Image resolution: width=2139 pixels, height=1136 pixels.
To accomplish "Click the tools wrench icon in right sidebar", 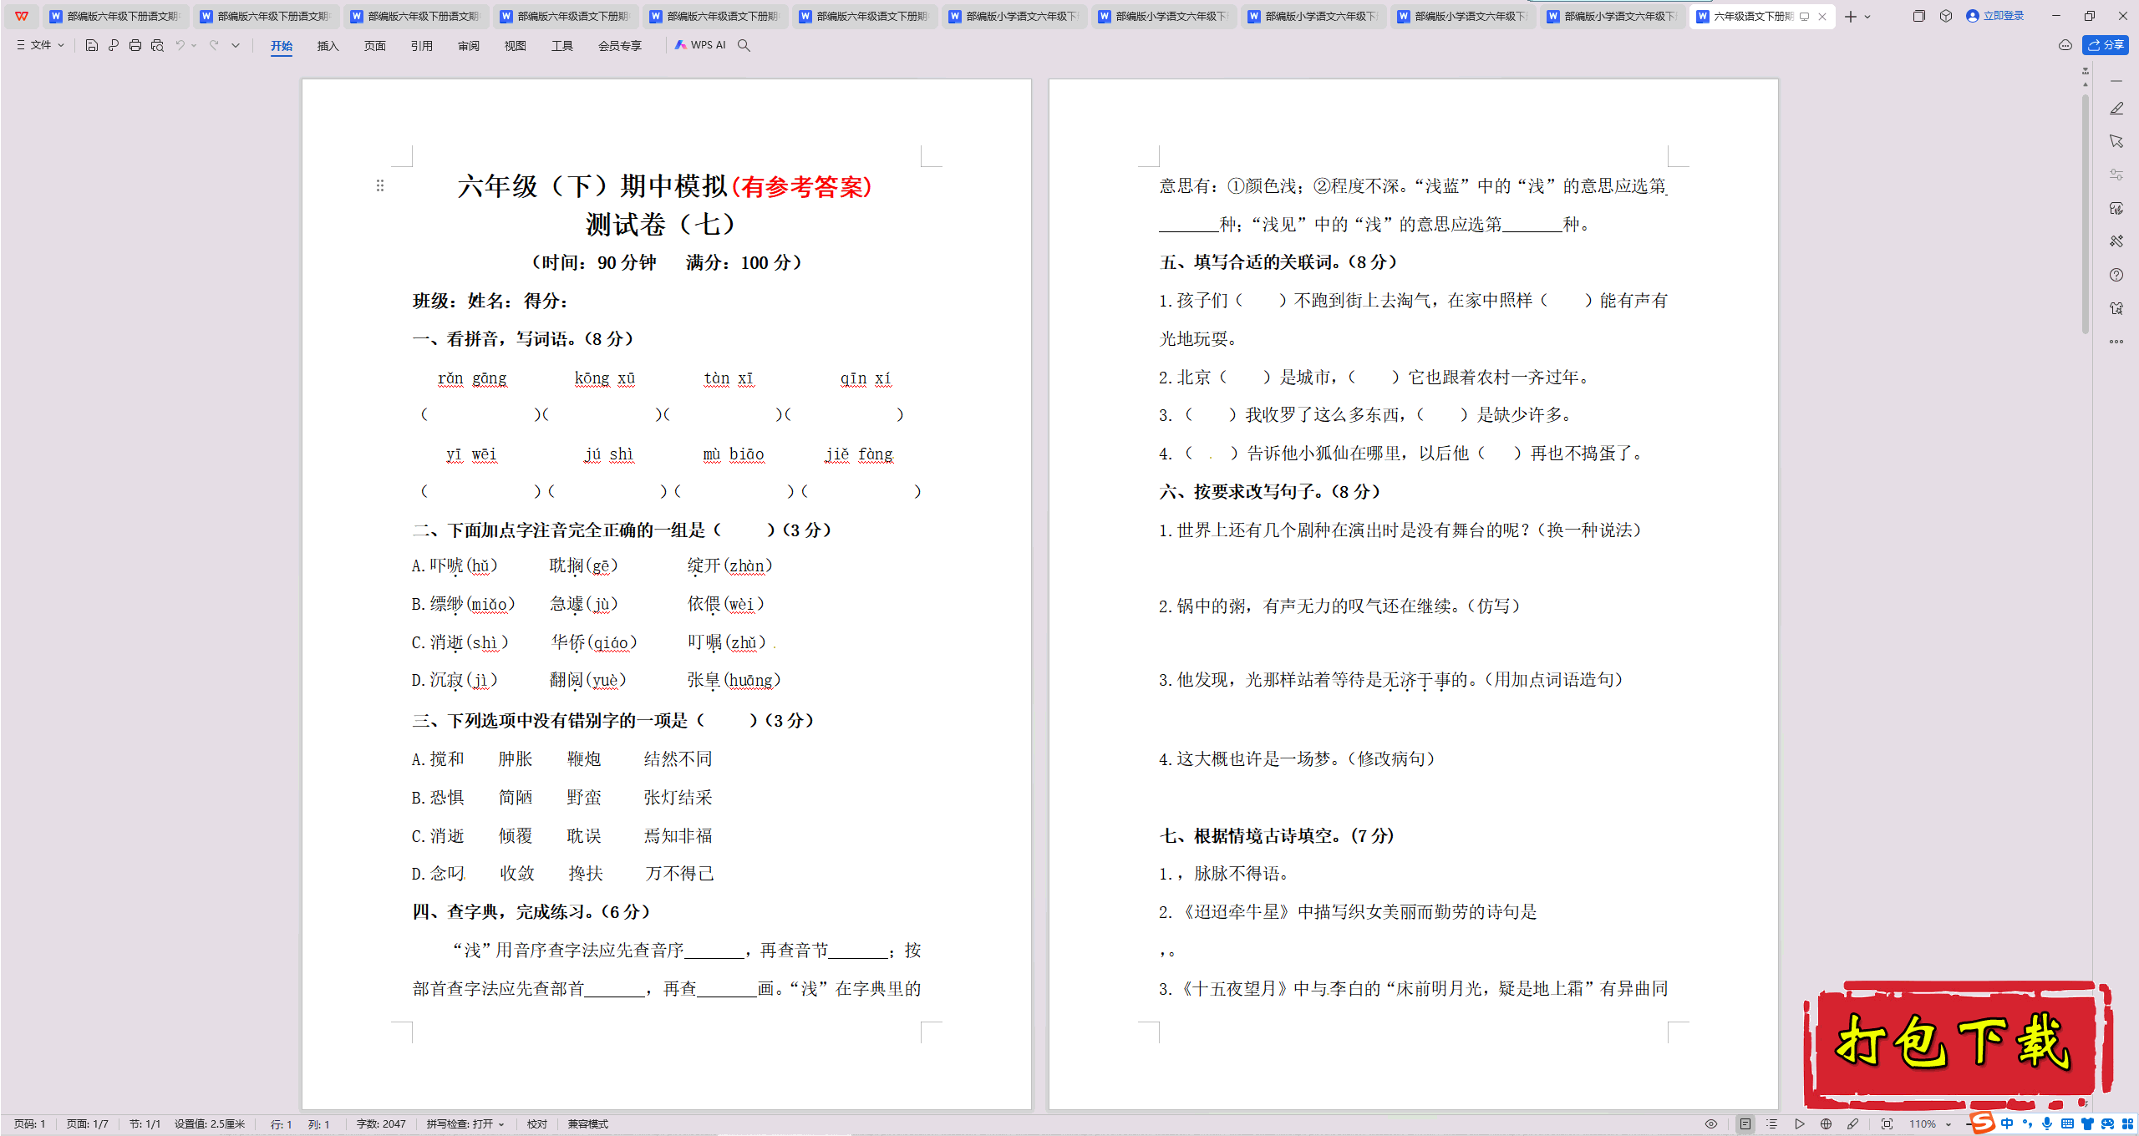I will point(2116,241).
